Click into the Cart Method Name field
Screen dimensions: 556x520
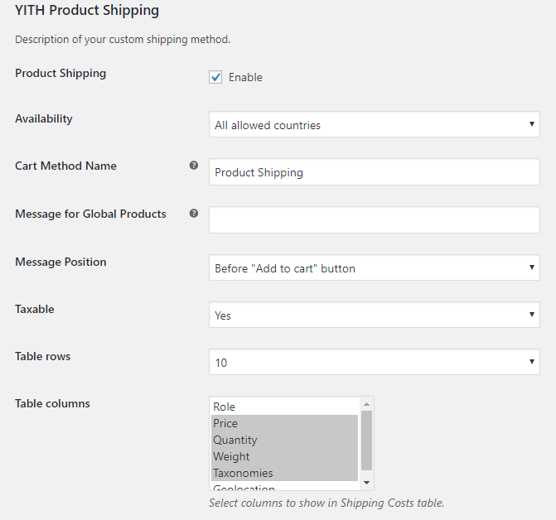pyautogui.click(x=374, y=172)
